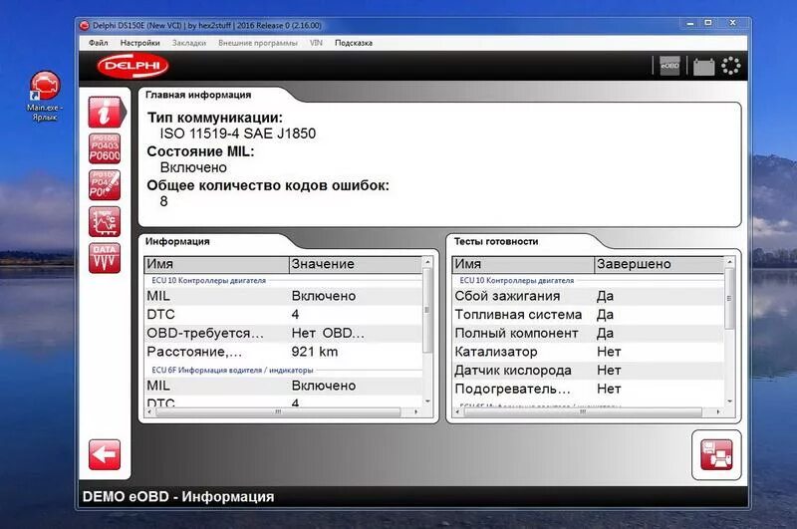Sort Информация table by Имя column

click(x=217, y=264)
